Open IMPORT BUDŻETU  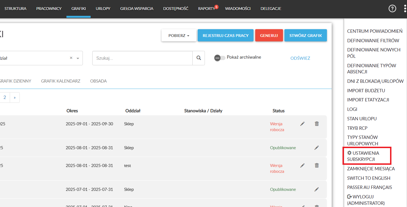[366, 91]
